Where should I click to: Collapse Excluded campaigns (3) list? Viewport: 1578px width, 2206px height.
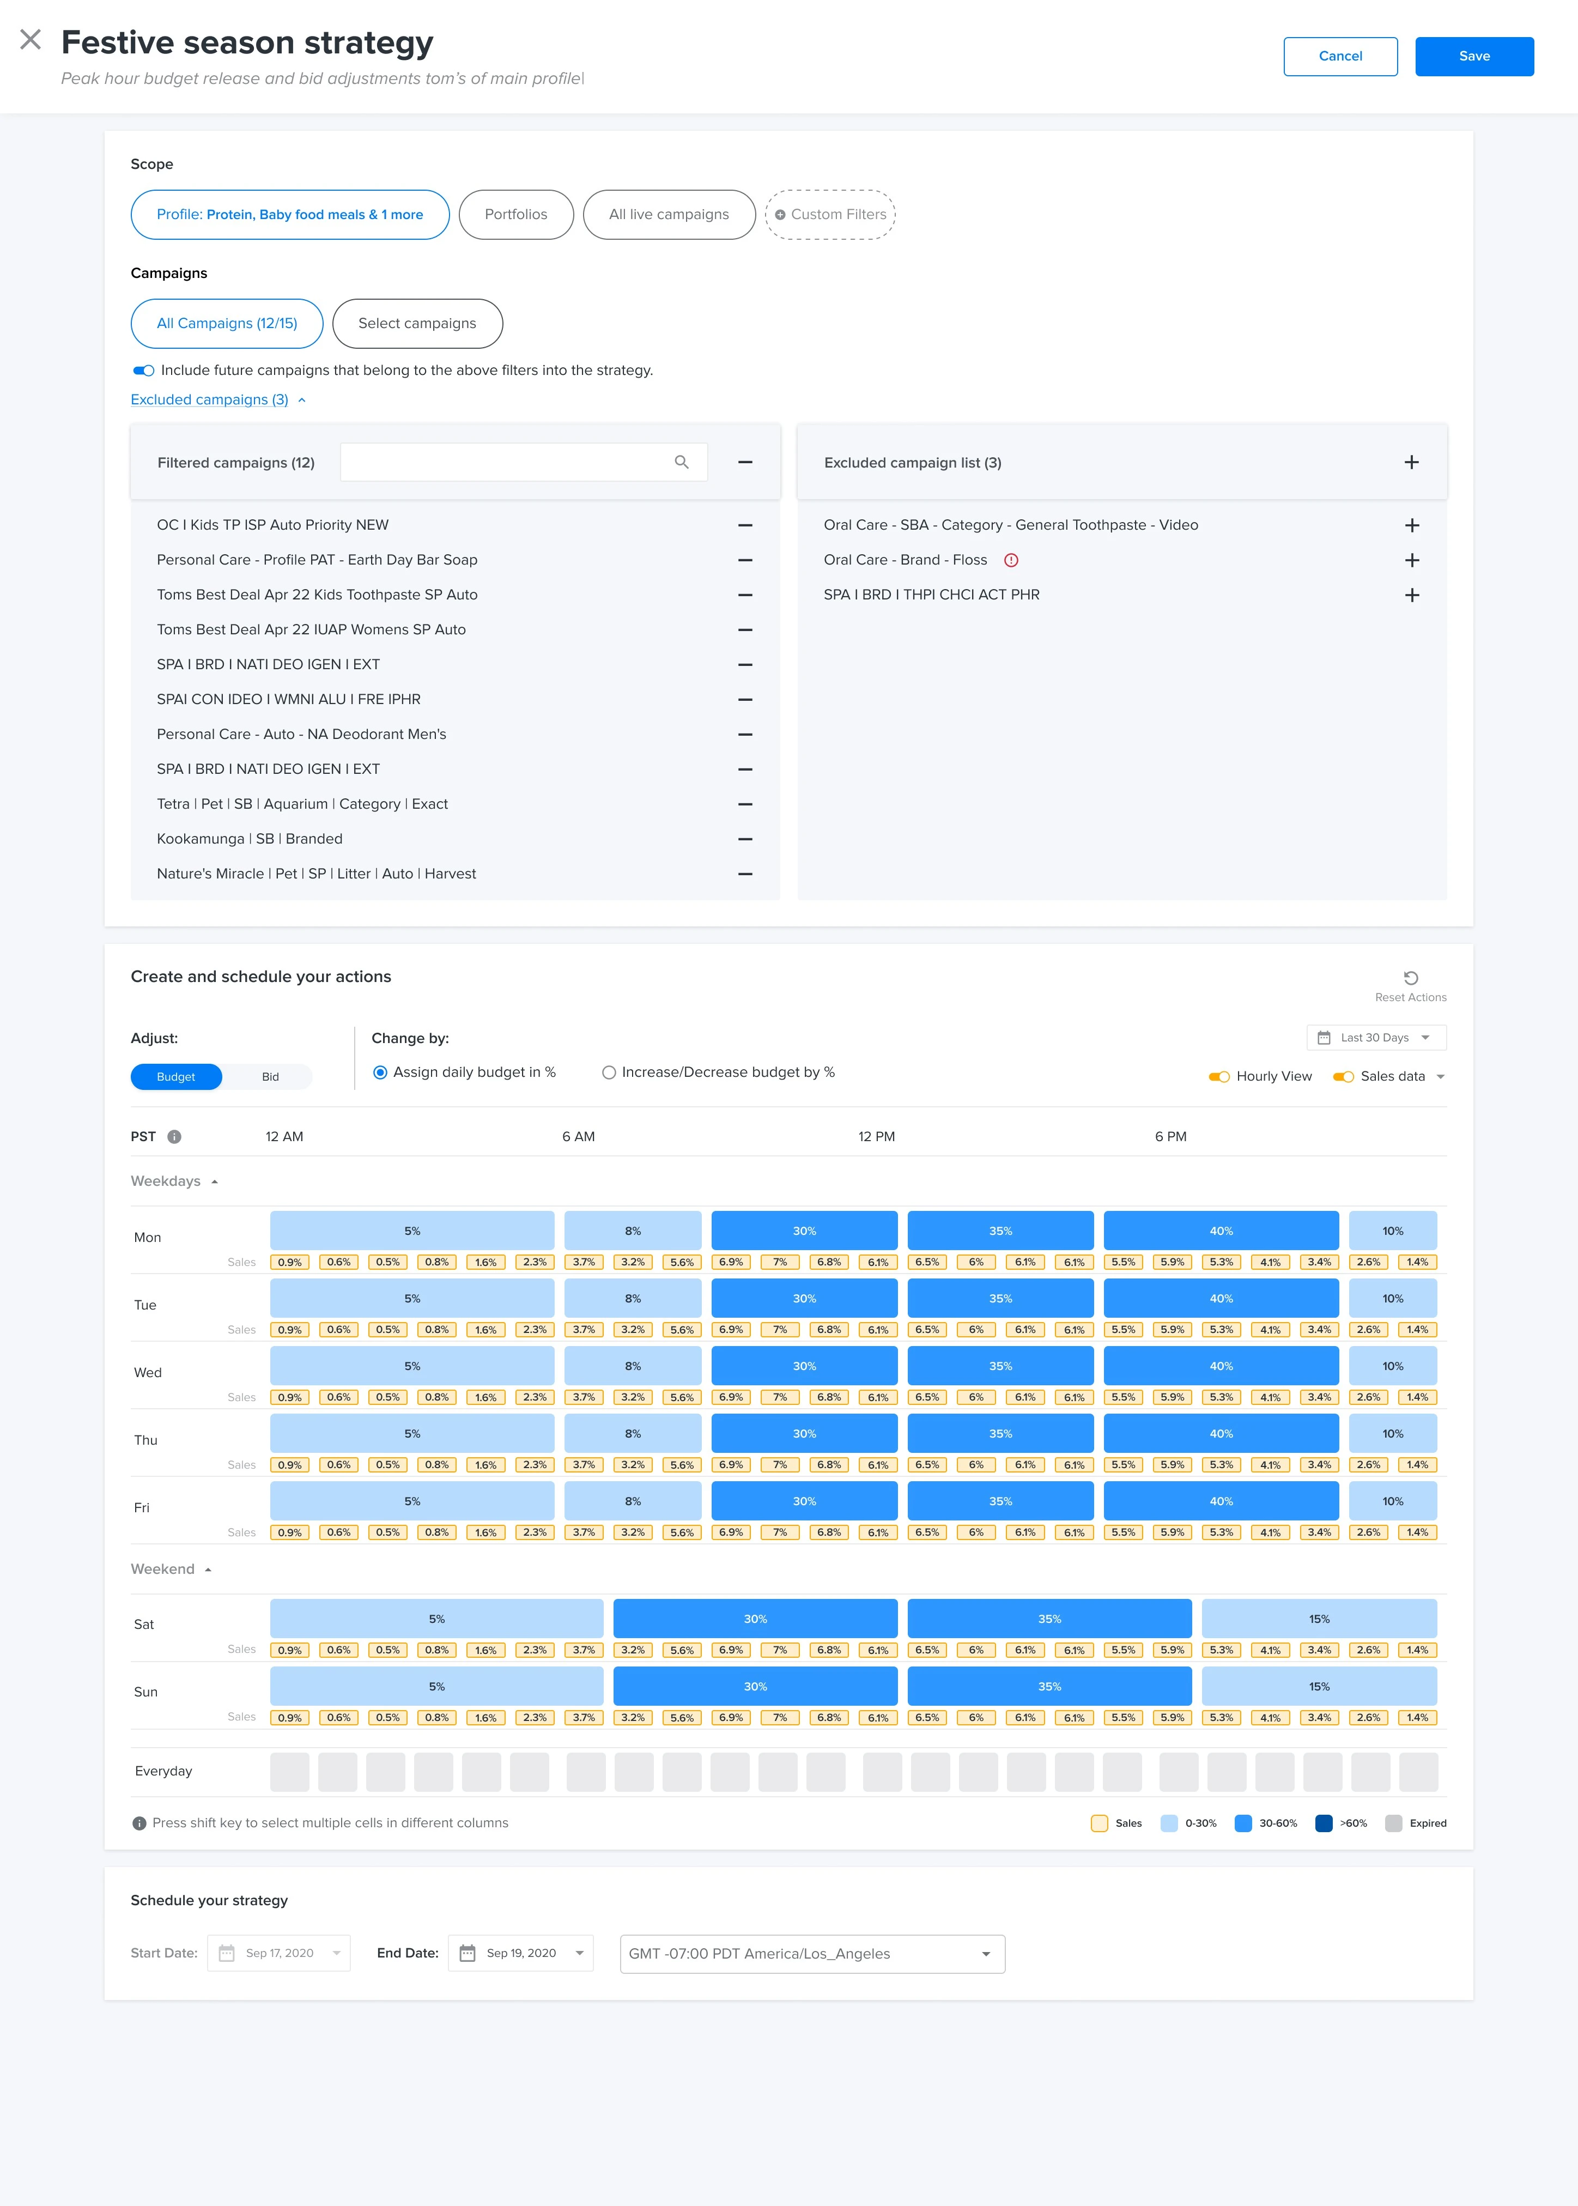pyautogui.click(x=217, y=399)
